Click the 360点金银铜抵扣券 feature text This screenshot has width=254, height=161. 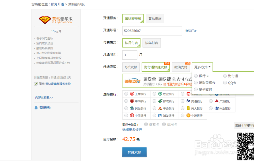[x=49, y=53]
